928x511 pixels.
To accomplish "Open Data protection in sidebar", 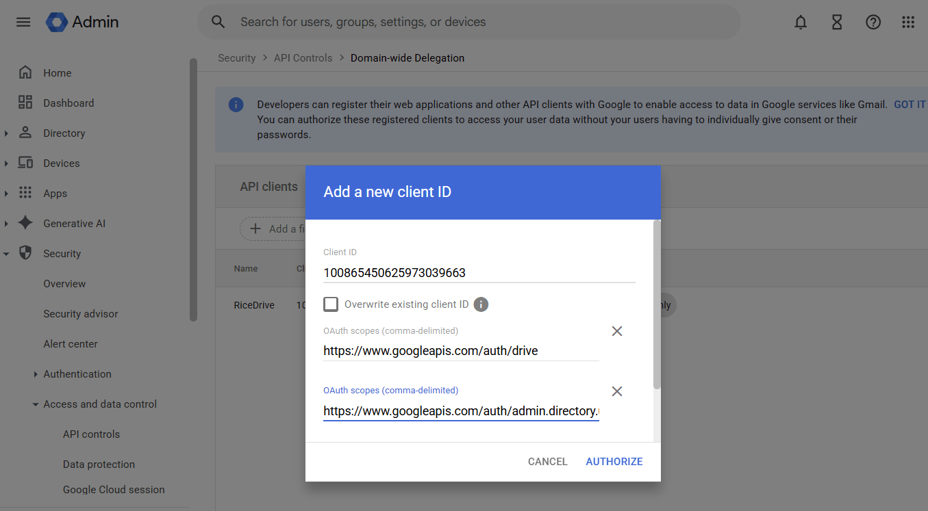I will click(x=99, y=464).
